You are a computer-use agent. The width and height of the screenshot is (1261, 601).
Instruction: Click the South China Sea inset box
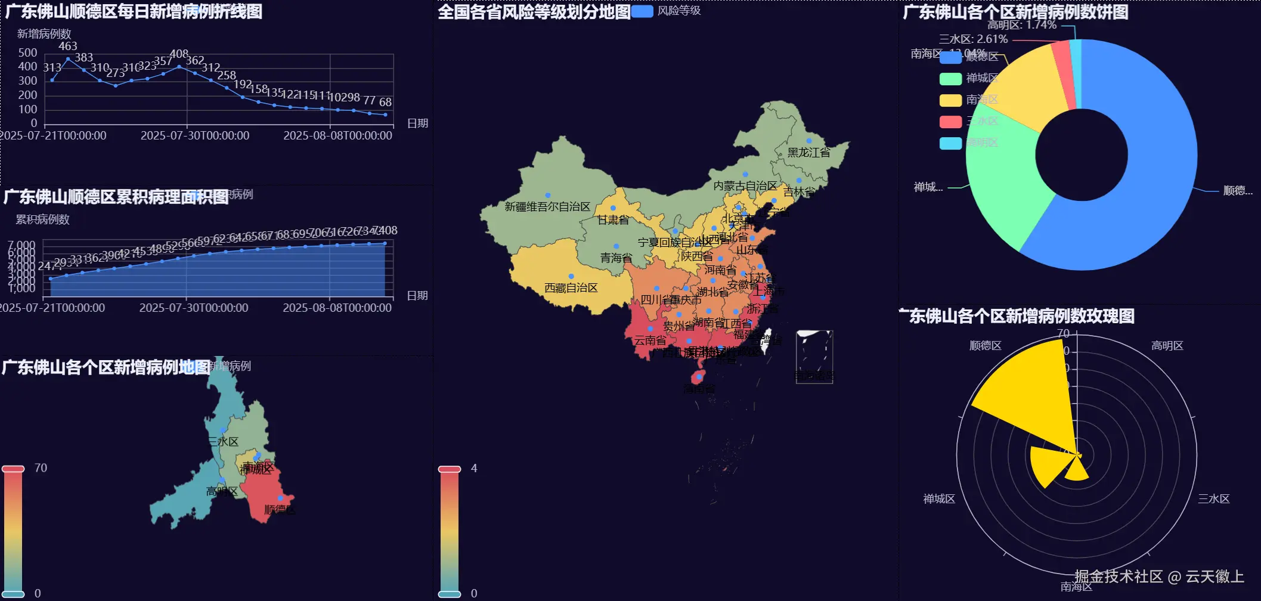pyautogui.click(x=814, y=357)
